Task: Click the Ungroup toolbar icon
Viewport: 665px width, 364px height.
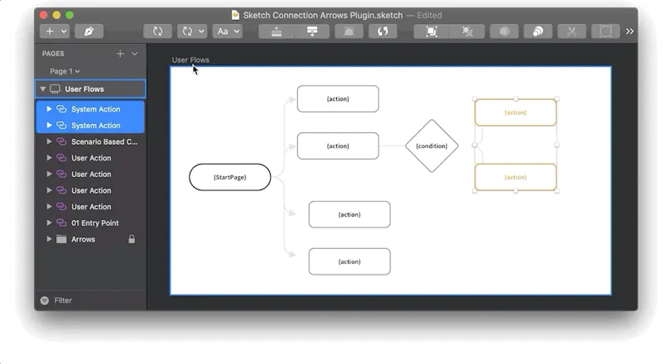Action: tap(467, 31)
